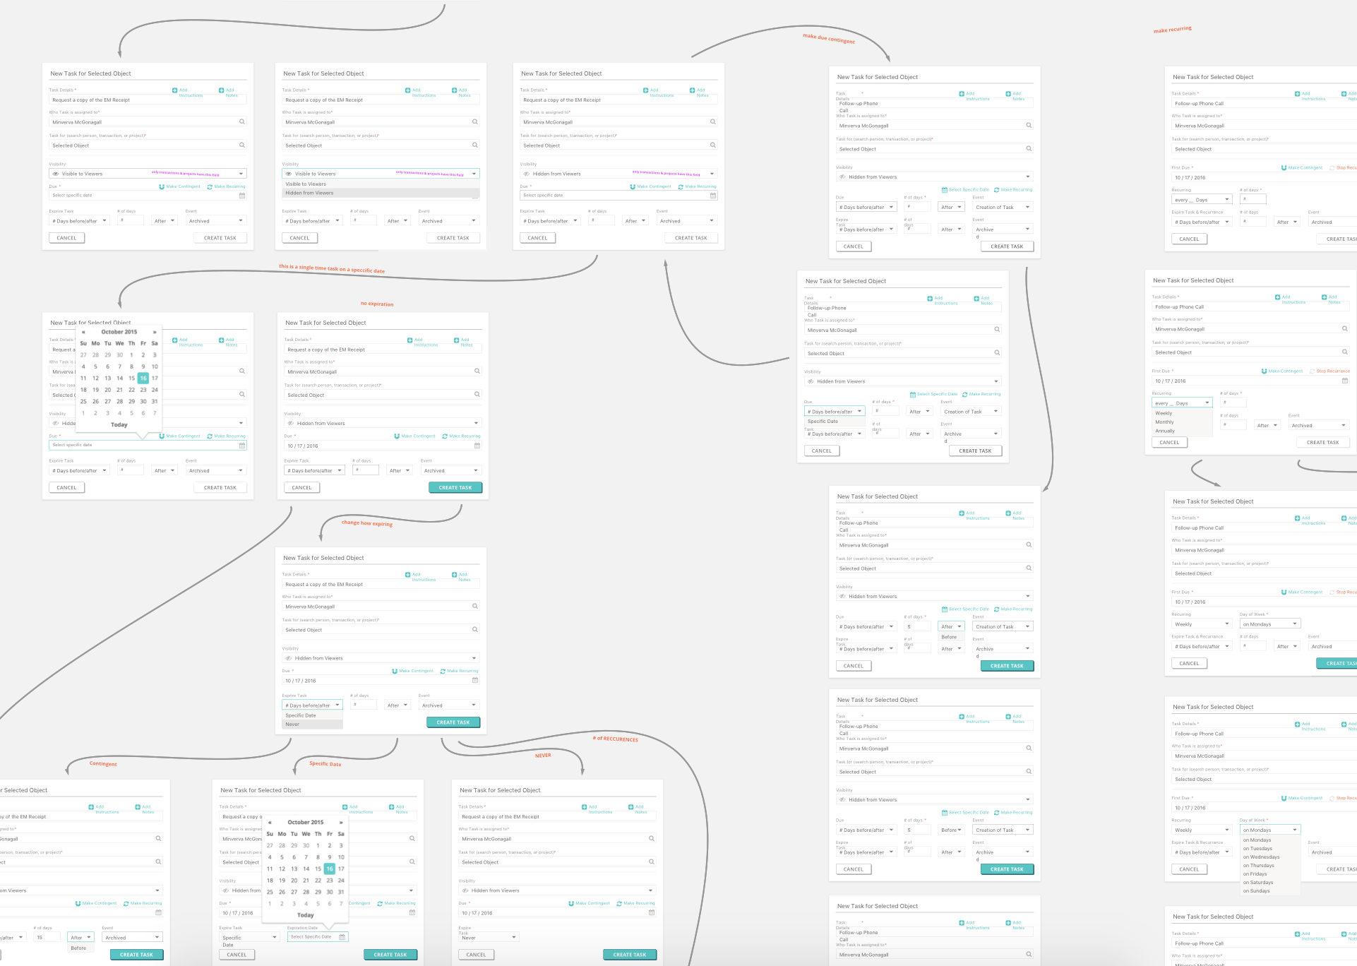Choose 'Never' option in open Expire Task list

click(312, 724)
